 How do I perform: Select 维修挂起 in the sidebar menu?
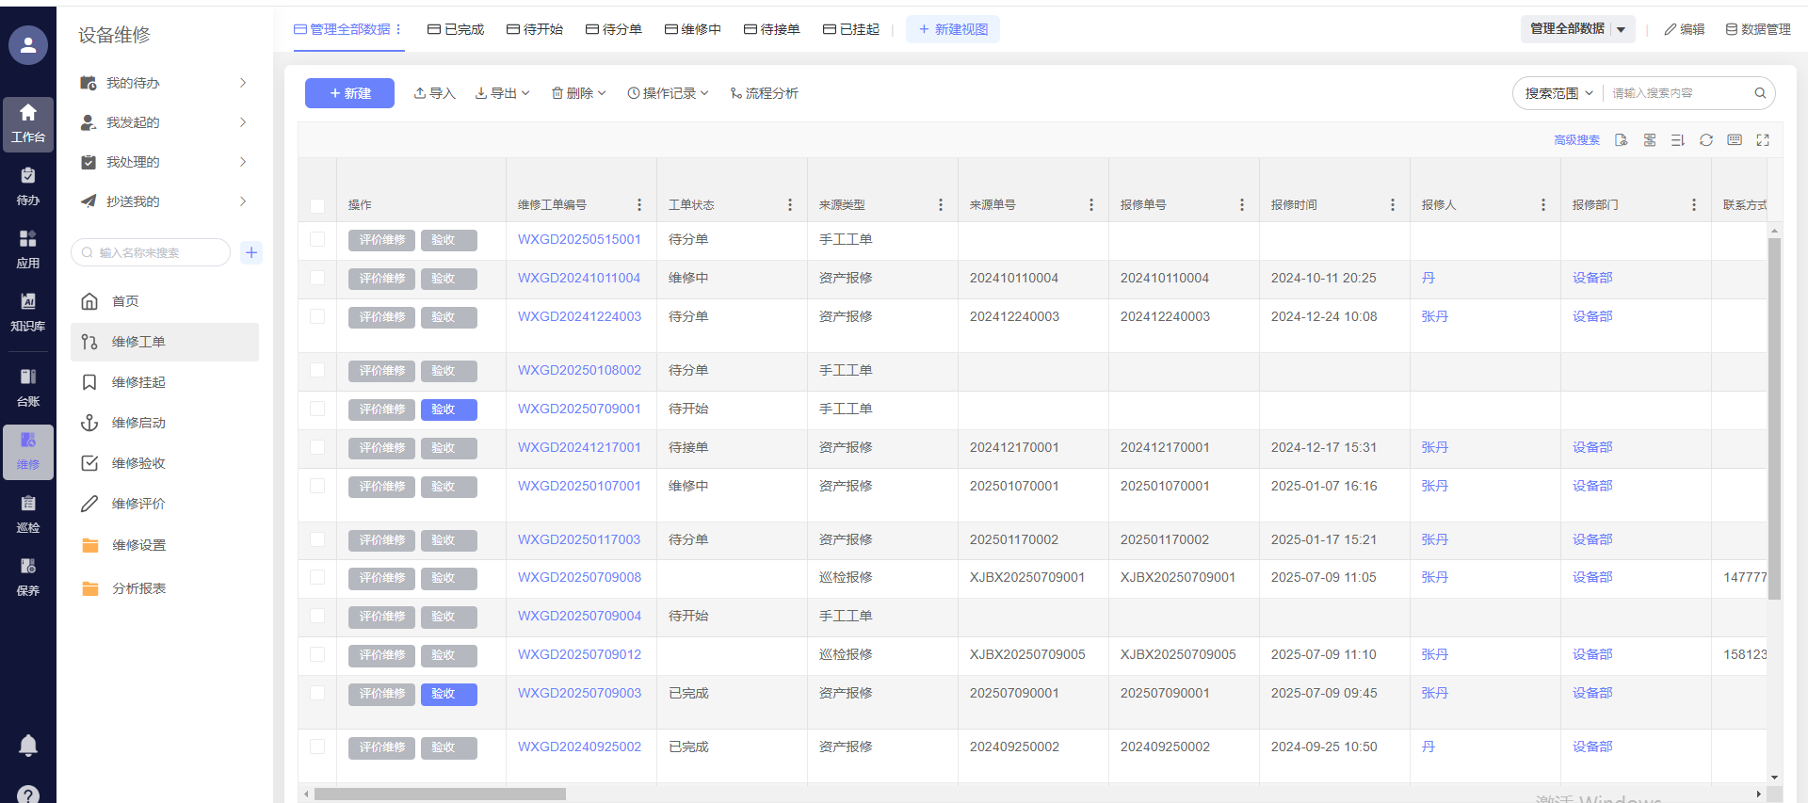tap(138, 382)
